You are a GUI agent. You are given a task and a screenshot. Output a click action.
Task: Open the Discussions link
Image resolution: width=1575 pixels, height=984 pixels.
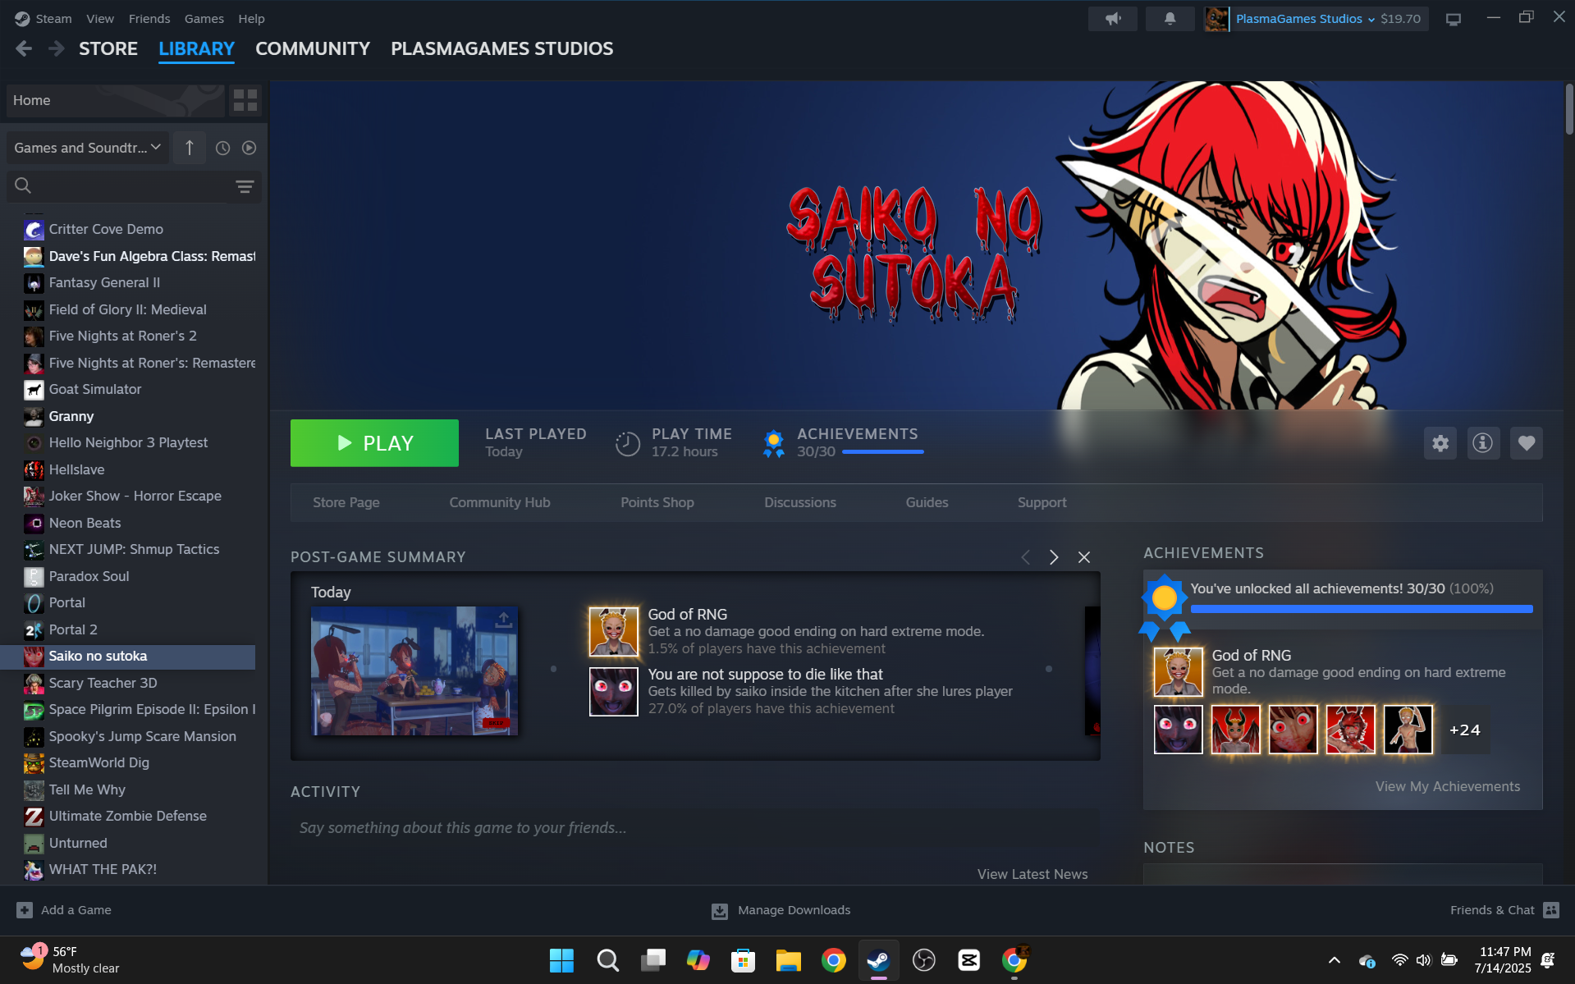799,502
